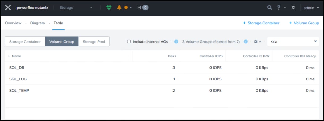324x121 pixels.
Task: Click the 0 ms latency for SQL_TEMP
Action: (x=310, y=90)
